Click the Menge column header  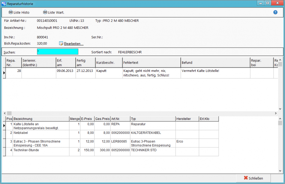pos(75,119)
